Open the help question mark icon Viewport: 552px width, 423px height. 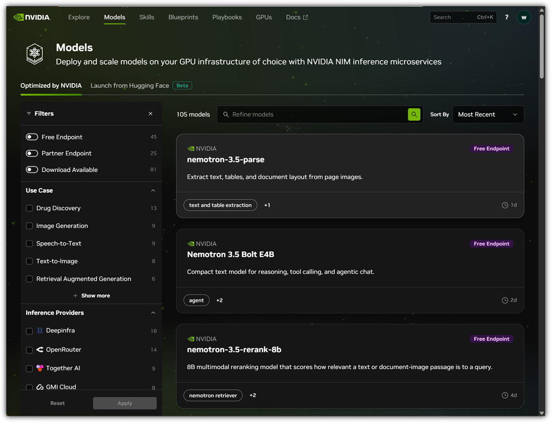coord(507,17)
